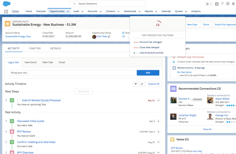236x154 pixels.
Task: Open the RFP Review actions dropdown
Action: (x=159, y=132)
